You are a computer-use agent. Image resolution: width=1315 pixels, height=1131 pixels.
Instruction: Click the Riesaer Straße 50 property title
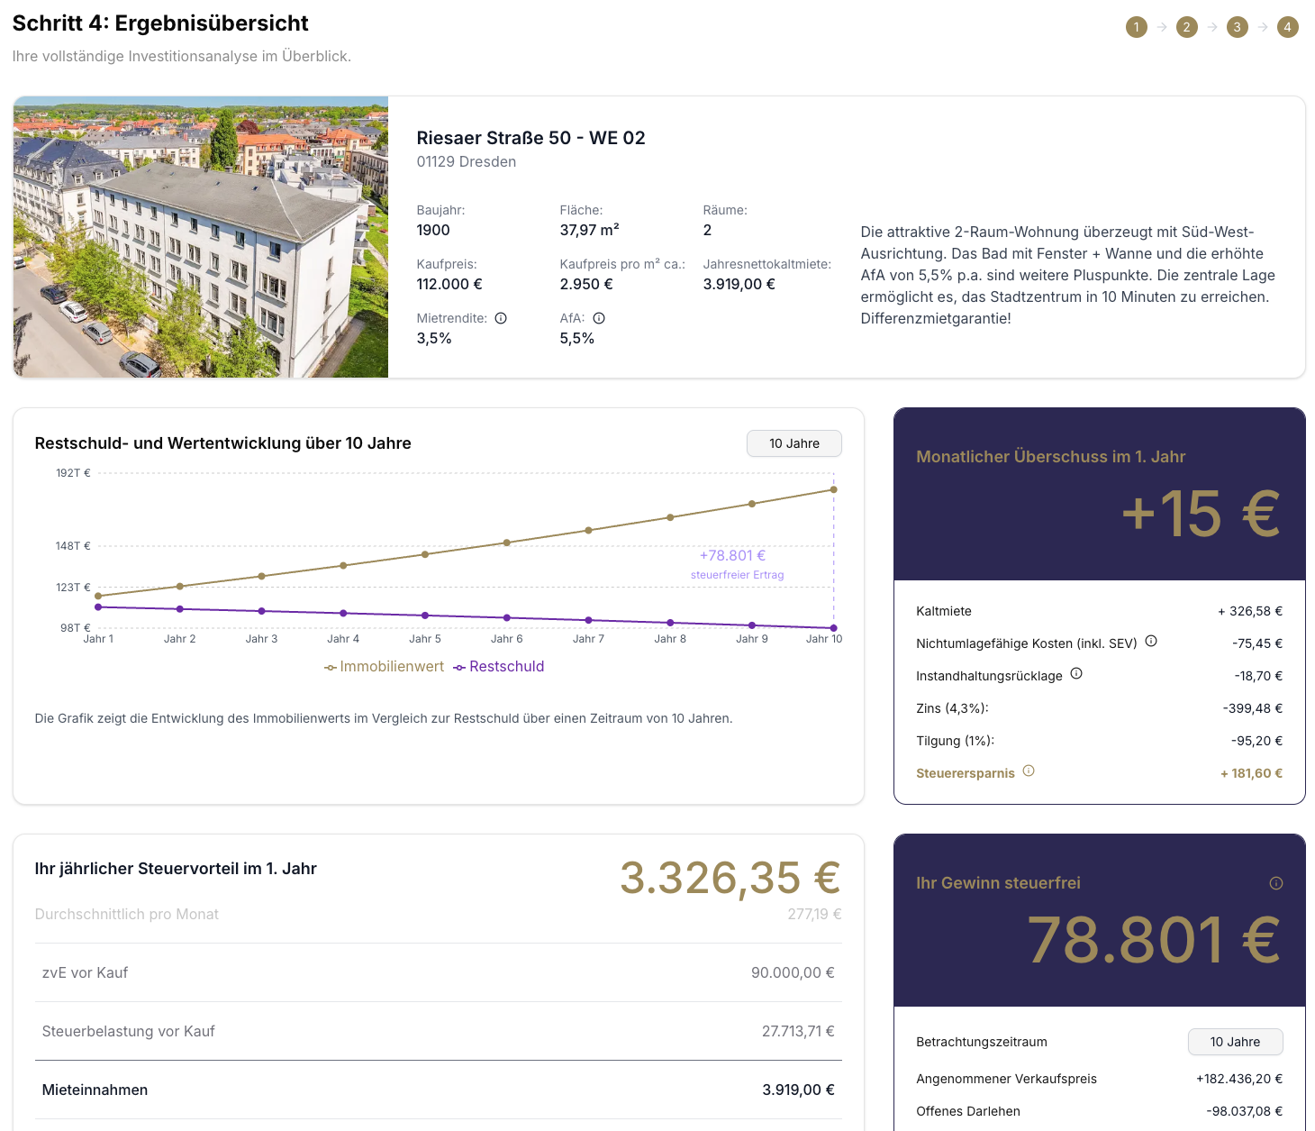531,138
